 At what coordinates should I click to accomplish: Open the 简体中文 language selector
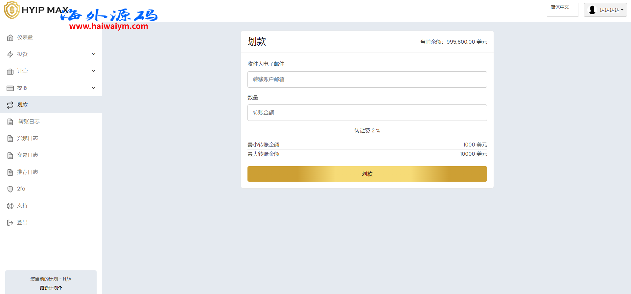562,10
